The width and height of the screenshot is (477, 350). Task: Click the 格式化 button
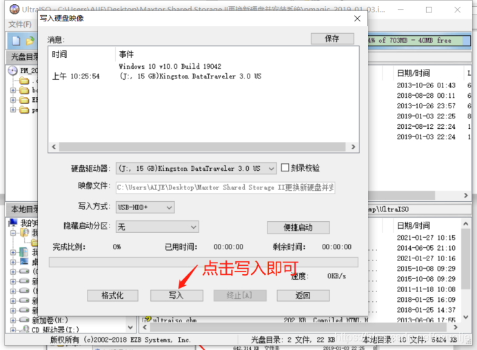pyautogui.click(x=112, y=296)
